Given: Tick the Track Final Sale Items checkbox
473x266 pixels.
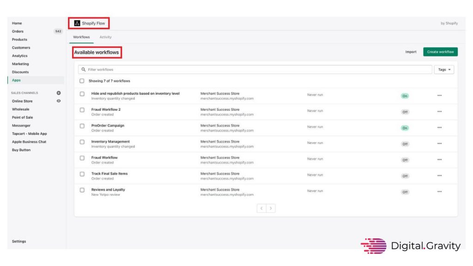Looking at the screenshot, I should pos(82,174).
